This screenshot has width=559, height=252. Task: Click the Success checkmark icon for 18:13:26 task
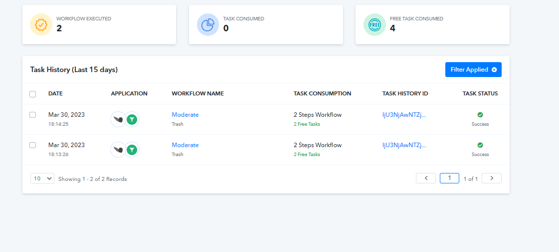480,145
